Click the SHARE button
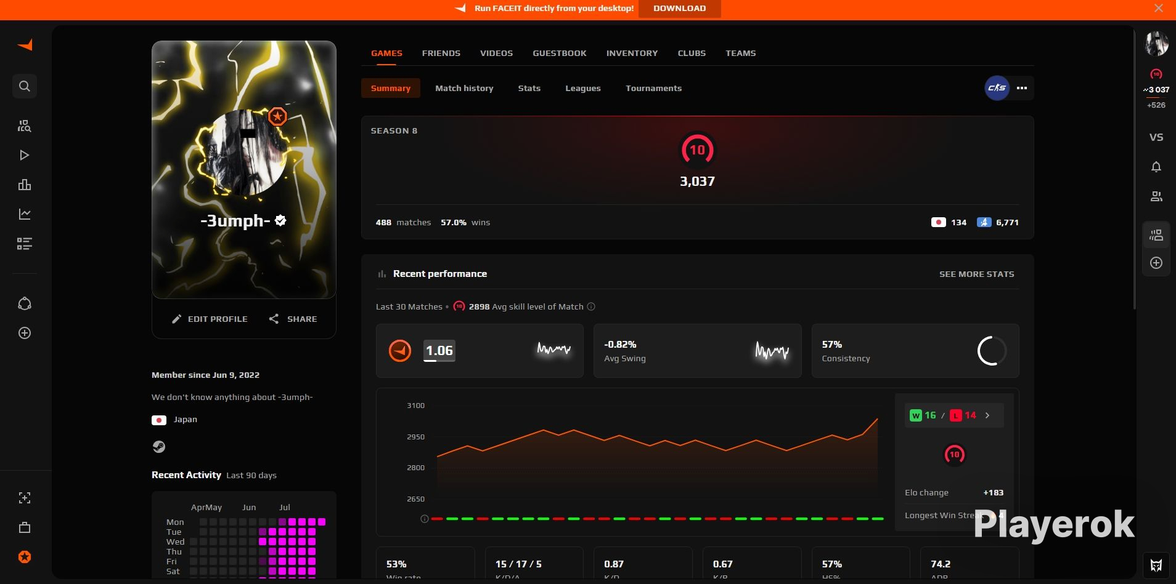Screen dimensions: 1176x584 [293, 319]
